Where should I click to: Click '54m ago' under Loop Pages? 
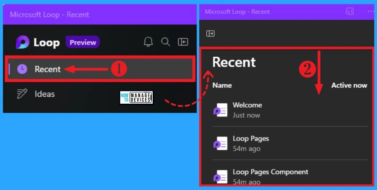pyautogui.click(x=246, y=148)
